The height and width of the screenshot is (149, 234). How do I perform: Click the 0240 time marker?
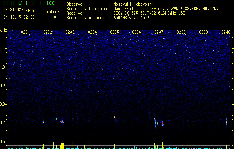[x=226, y=32]
